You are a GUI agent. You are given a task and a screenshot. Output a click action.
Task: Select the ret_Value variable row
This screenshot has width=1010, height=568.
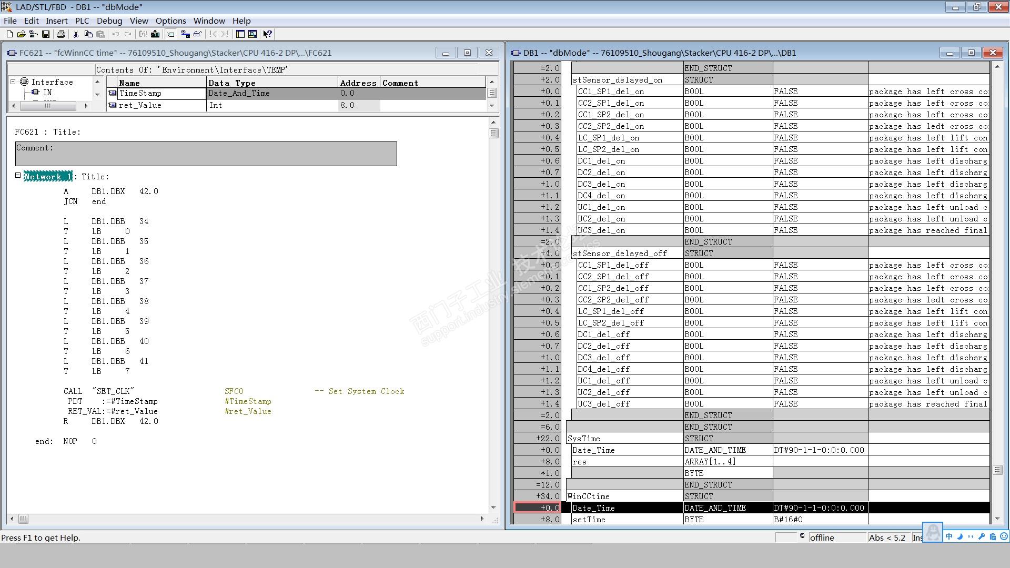pyautogui.click(x=140, y=105)
